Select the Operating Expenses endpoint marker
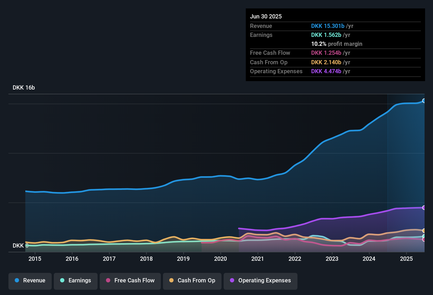 pos(424,208)
